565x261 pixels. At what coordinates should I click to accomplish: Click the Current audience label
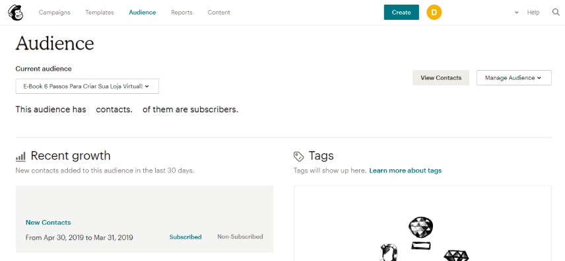click(x=44, y=69)
